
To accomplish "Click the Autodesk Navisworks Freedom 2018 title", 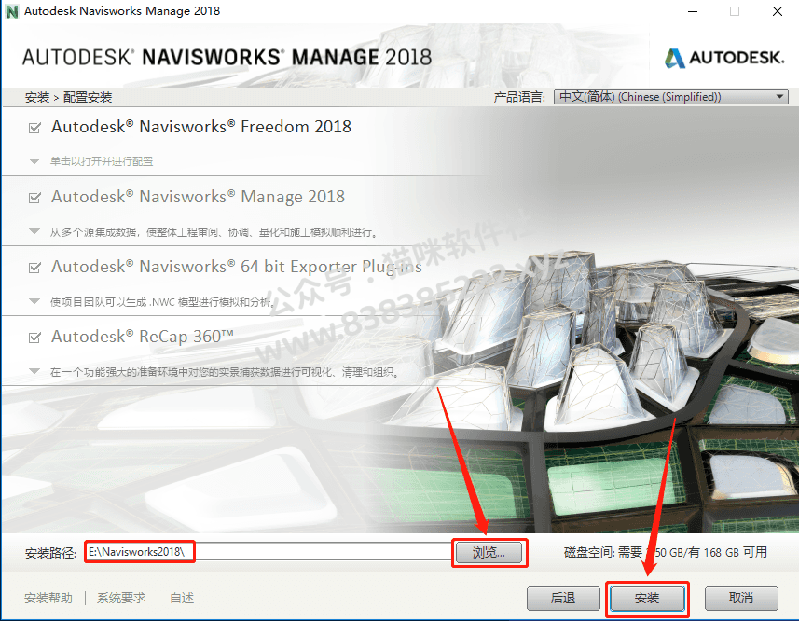I will 201,126.
